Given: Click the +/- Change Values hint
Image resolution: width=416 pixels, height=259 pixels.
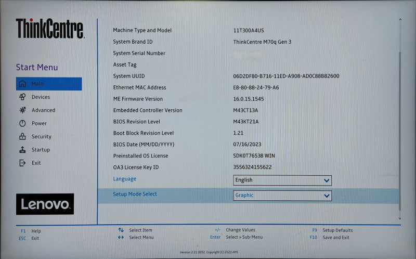Looking at the screenshot, I should point(235,230).
